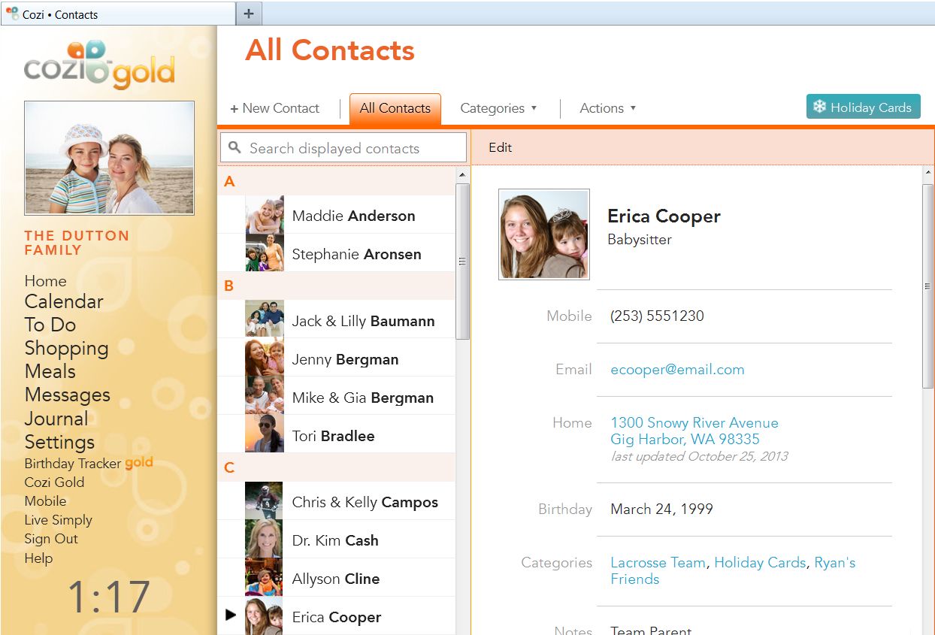The width and height of the screenshot is (935, 635).
Task: Open the Journal section
Action: [56, 419]
